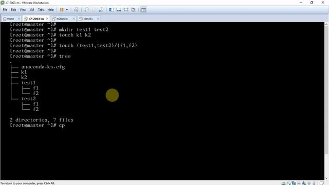Open the VM menu
The height and width of the screenshot is (185, 329).
point(32,10)
